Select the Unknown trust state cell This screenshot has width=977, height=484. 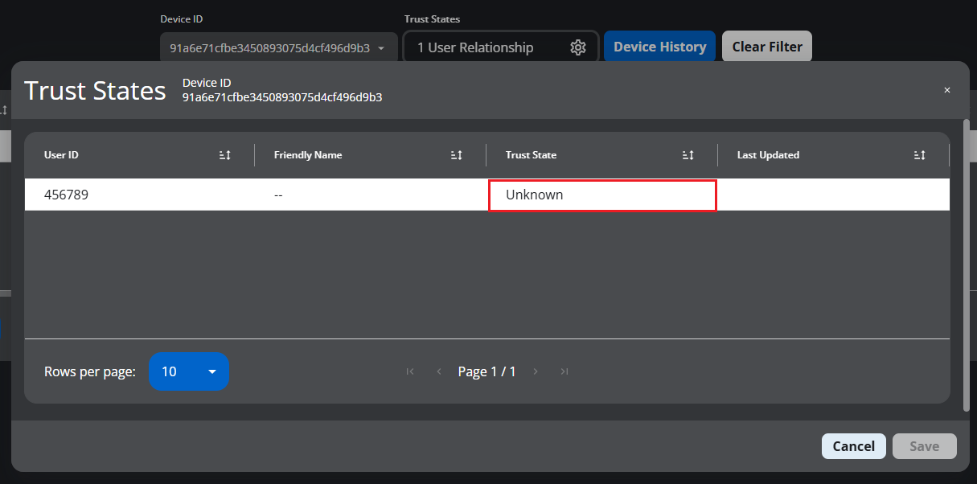(602, 195)
